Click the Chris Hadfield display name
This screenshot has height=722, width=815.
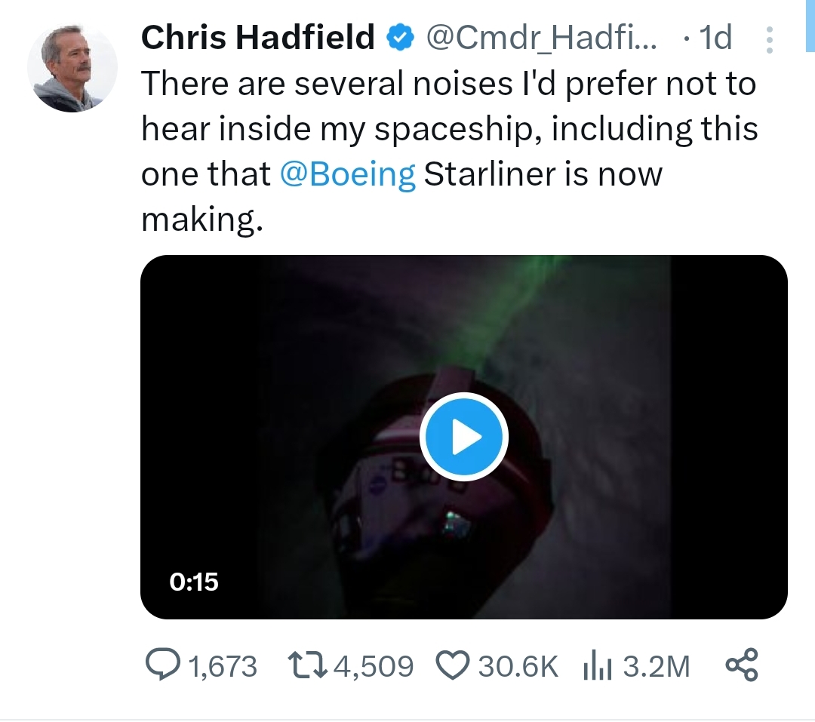coord(258,38)
